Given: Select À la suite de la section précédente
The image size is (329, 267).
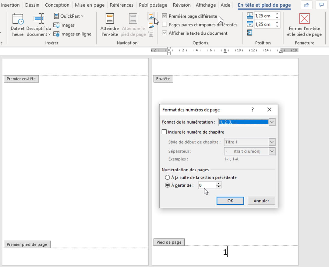Looking at the screenshot, I should 168,177.
